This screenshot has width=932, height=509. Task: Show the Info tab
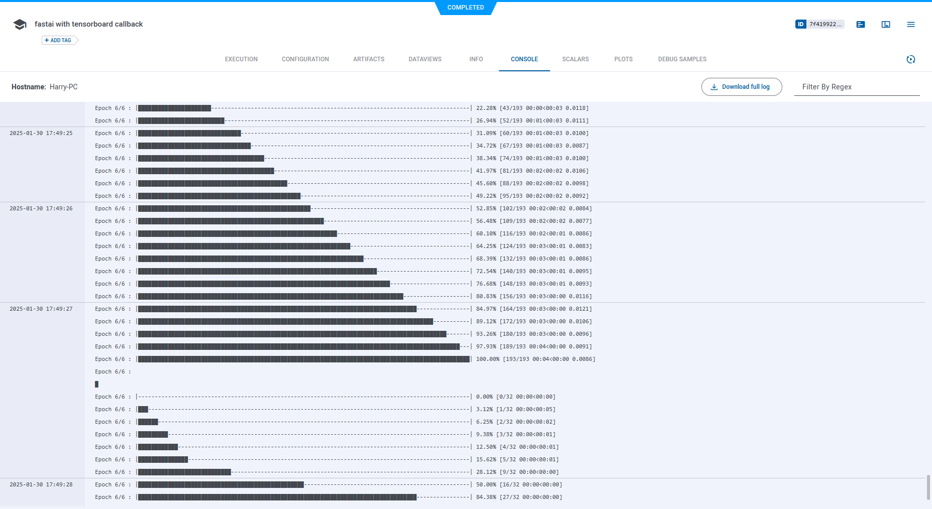click(x=476, y=59)
